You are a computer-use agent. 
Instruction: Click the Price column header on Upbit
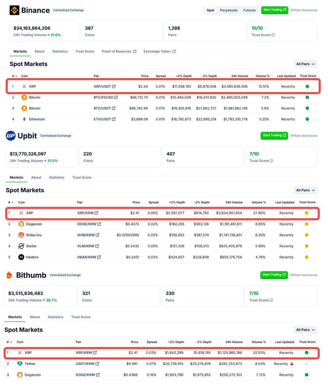(136, 202)
